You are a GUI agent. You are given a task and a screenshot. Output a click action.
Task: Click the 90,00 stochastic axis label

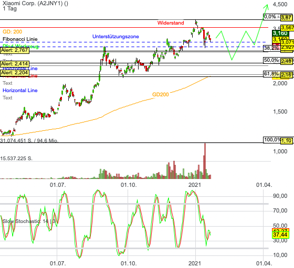pyautogui.click(x=280, y=196)
